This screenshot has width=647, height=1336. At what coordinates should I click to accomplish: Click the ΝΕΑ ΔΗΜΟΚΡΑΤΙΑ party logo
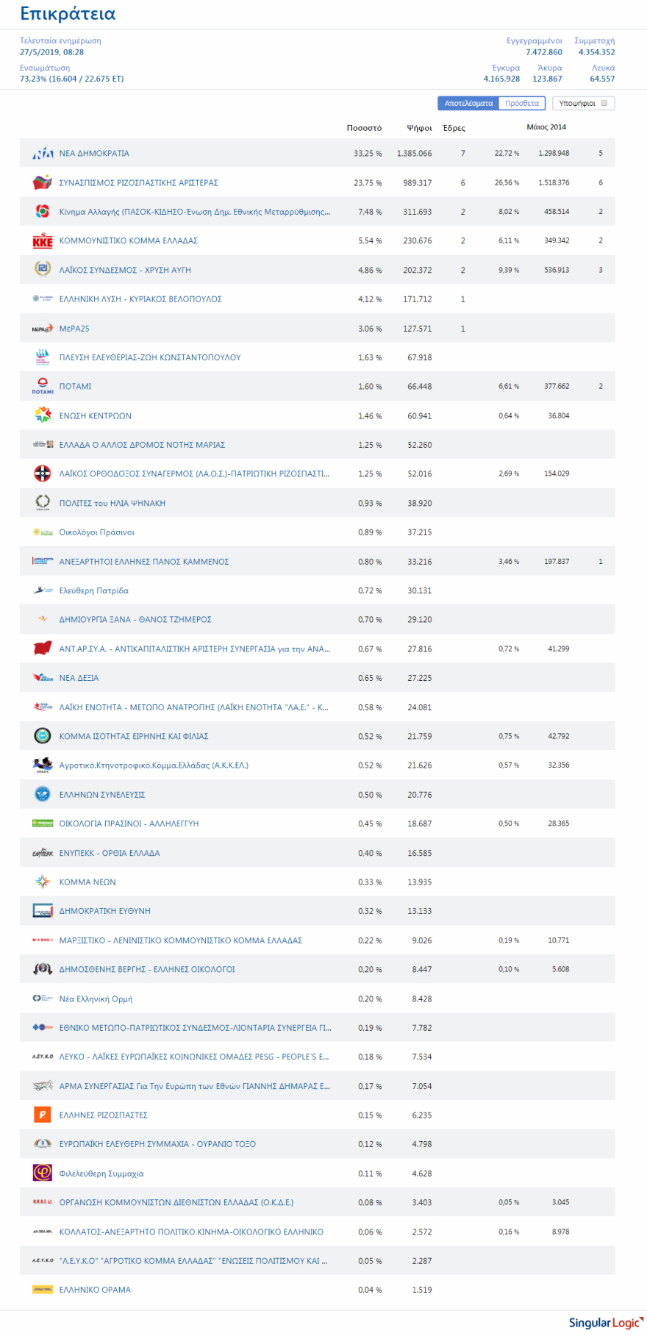point(43,154)
